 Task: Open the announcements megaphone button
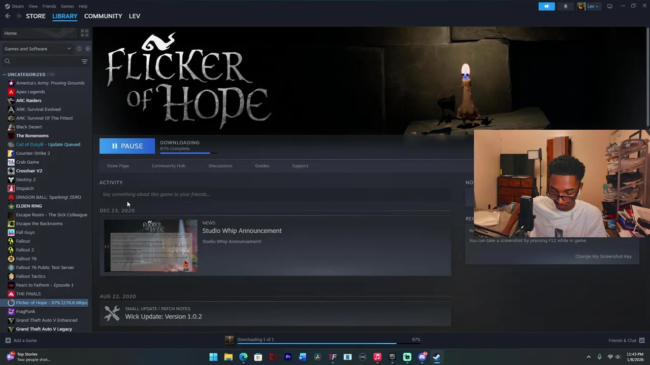546,6
